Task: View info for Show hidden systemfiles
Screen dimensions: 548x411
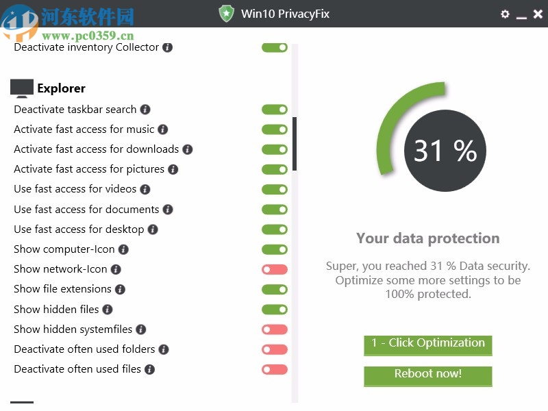Action: click(x=140, y=329)
